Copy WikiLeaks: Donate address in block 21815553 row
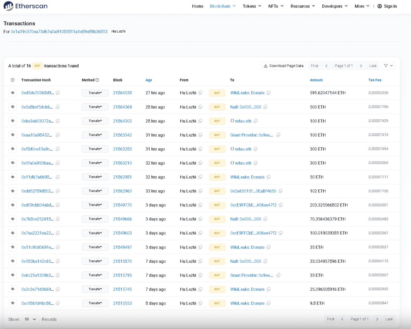Screen dimensions: 411x329 [269, 303]
